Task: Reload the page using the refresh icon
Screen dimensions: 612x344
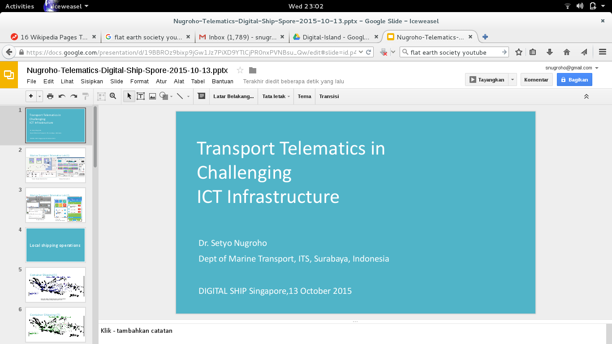Action: tap(368, 52)
